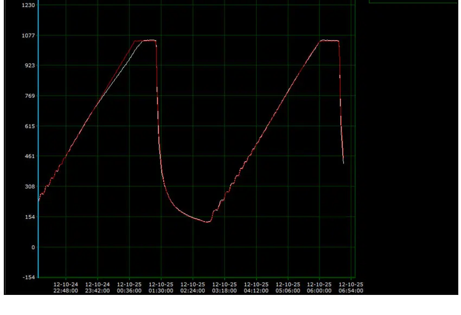Image resolution: width=461 pixels, height=315 pixels.
Task: Click the 12-10-24 23:42:00 time label
Action: [x=98, y=288]
